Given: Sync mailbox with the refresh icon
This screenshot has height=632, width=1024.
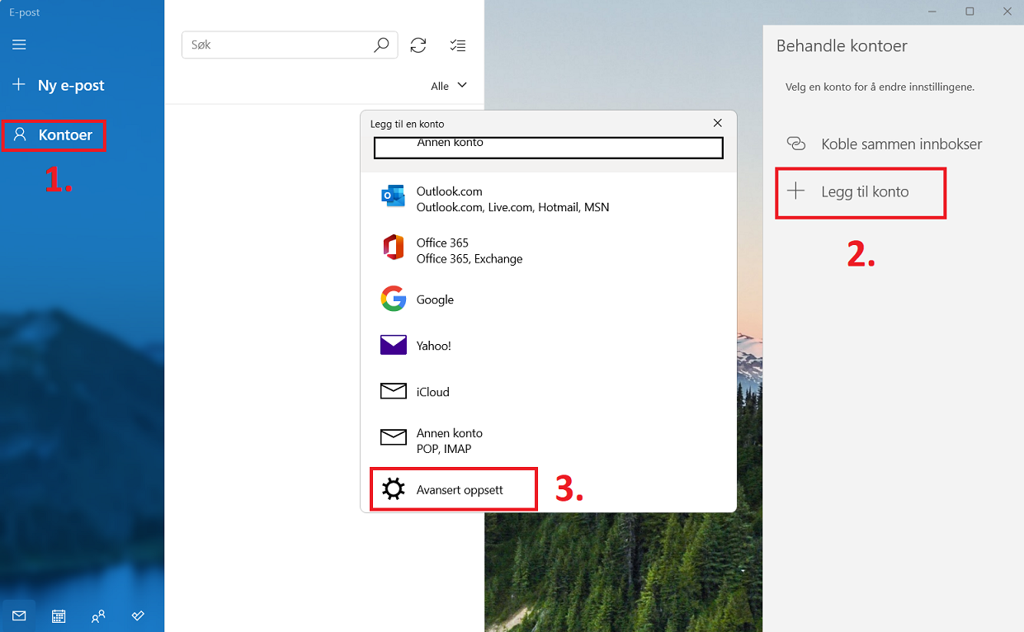Looking at the screenshot, I should pos(418,45).
